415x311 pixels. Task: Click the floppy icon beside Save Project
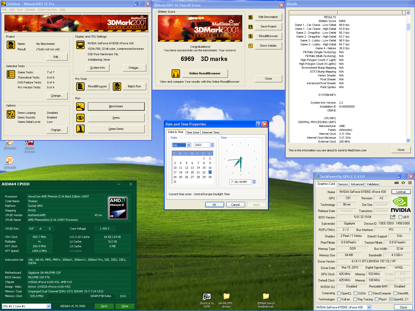251,27
